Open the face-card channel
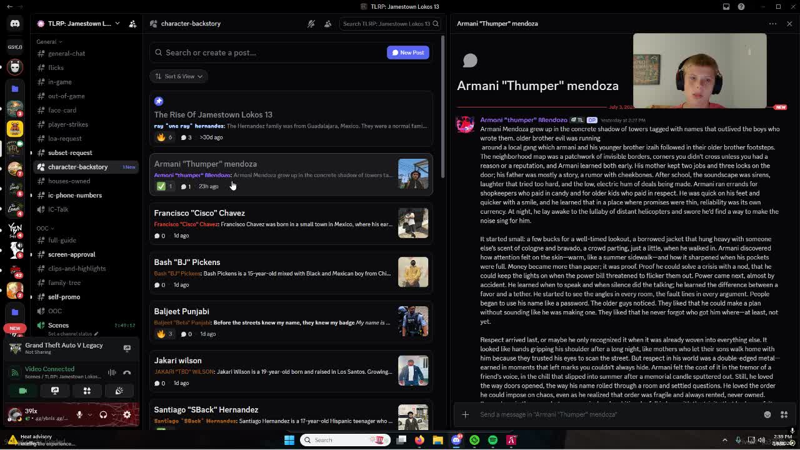This screenshot has height=450, width=800. tap(87, 110)
